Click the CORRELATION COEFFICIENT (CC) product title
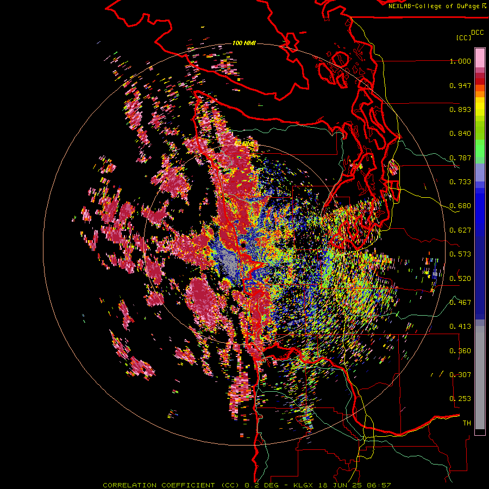Image resolution: width=489 pixels, height=489 pixels. 171,485
